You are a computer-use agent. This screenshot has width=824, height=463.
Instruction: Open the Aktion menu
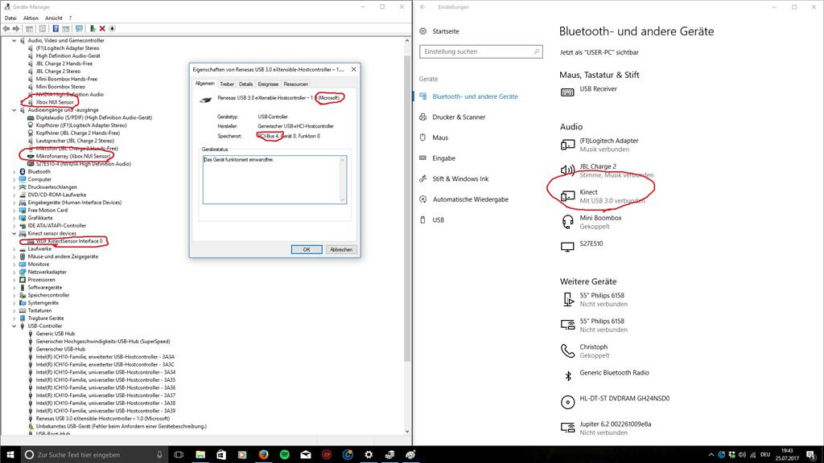(31, 18)
